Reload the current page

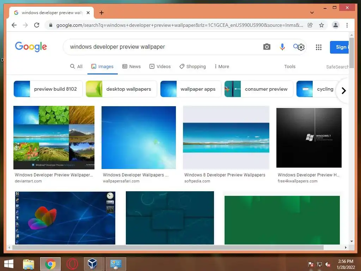coord(37,25)
